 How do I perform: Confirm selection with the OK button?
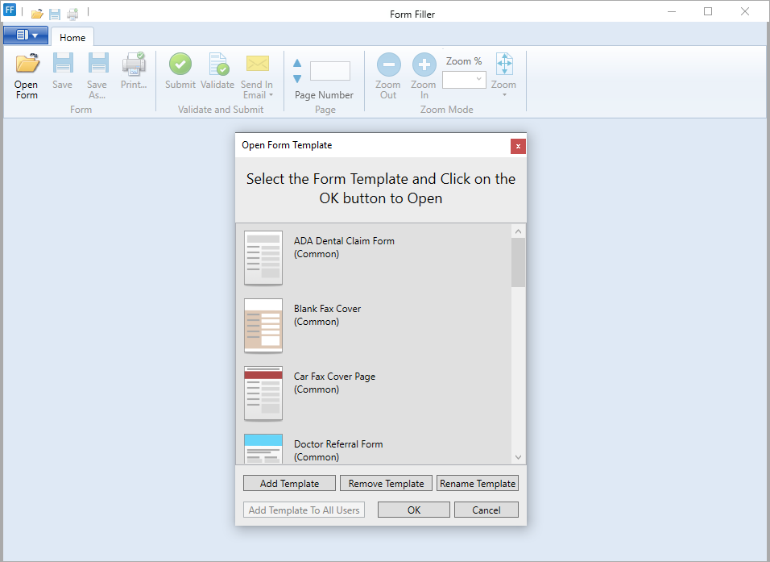point(413,510)
